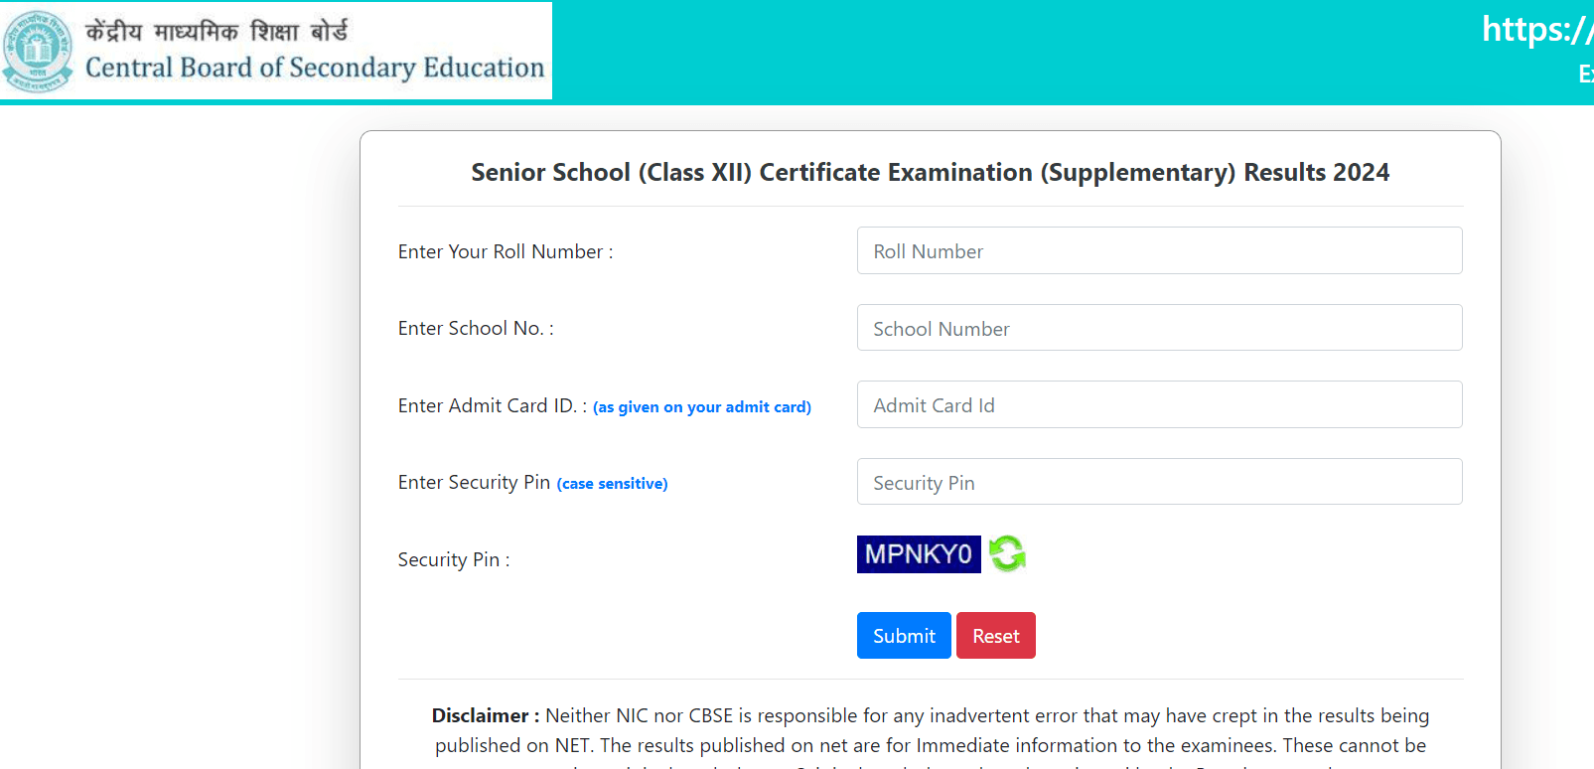Click the Class XII Supplementary Results 2024 heading
The image size is (1594, 769).
coord(930,173)
